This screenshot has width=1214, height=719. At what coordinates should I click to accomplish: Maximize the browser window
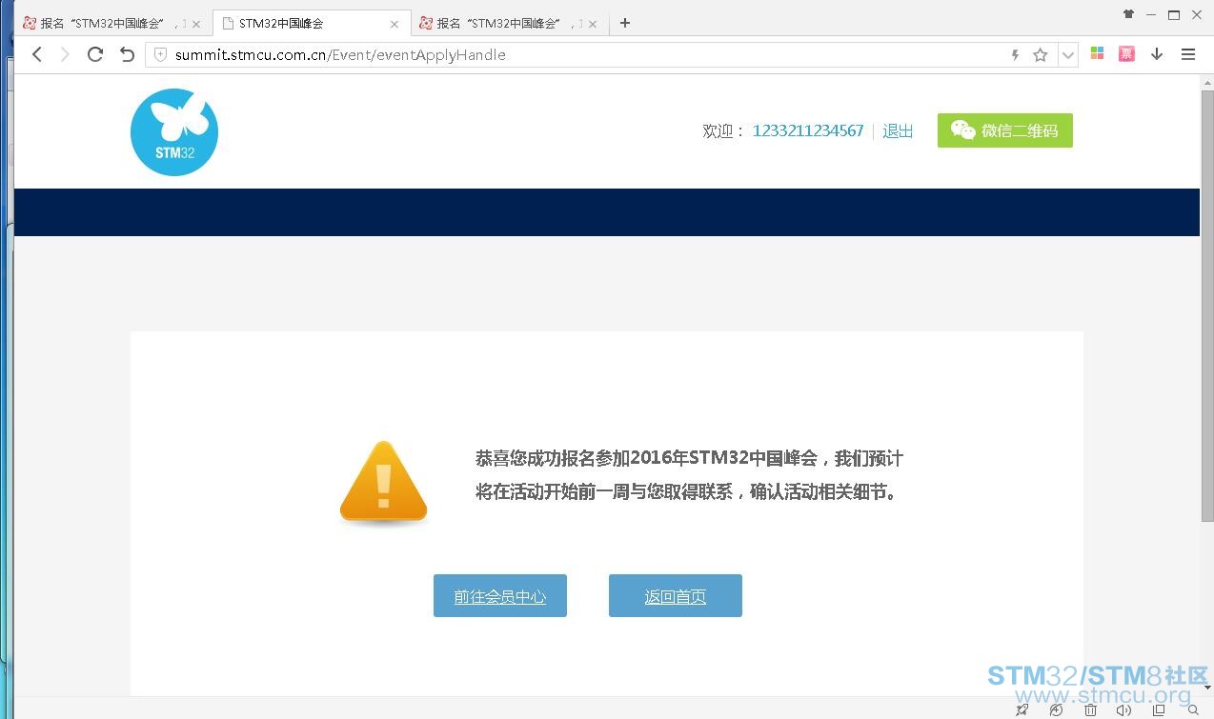pos(1174,14)
